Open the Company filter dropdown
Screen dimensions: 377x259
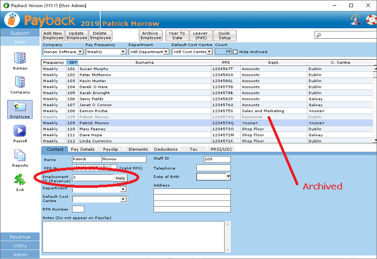(x=80, y=52)
